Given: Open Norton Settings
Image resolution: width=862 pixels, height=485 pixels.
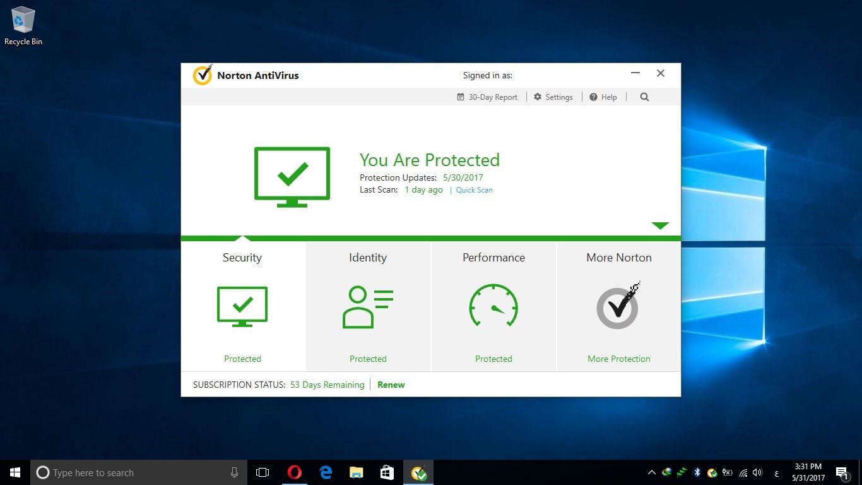Looking at the screenshot, I should 553,97.
